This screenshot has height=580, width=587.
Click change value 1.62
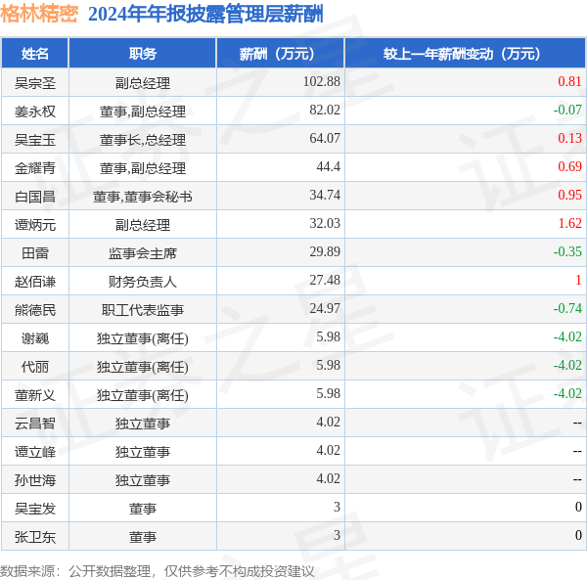point(569,223)
